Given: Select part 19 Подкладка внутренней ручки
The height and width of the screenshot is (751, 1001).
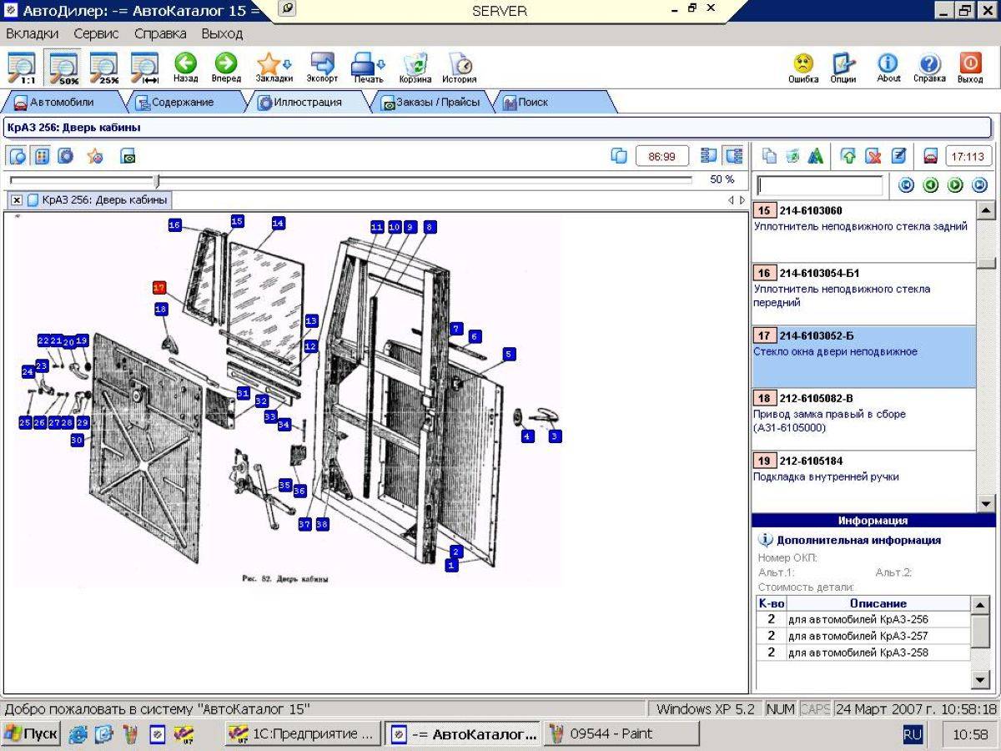Looking at the screenshot, I should click(x=863, y=481).
